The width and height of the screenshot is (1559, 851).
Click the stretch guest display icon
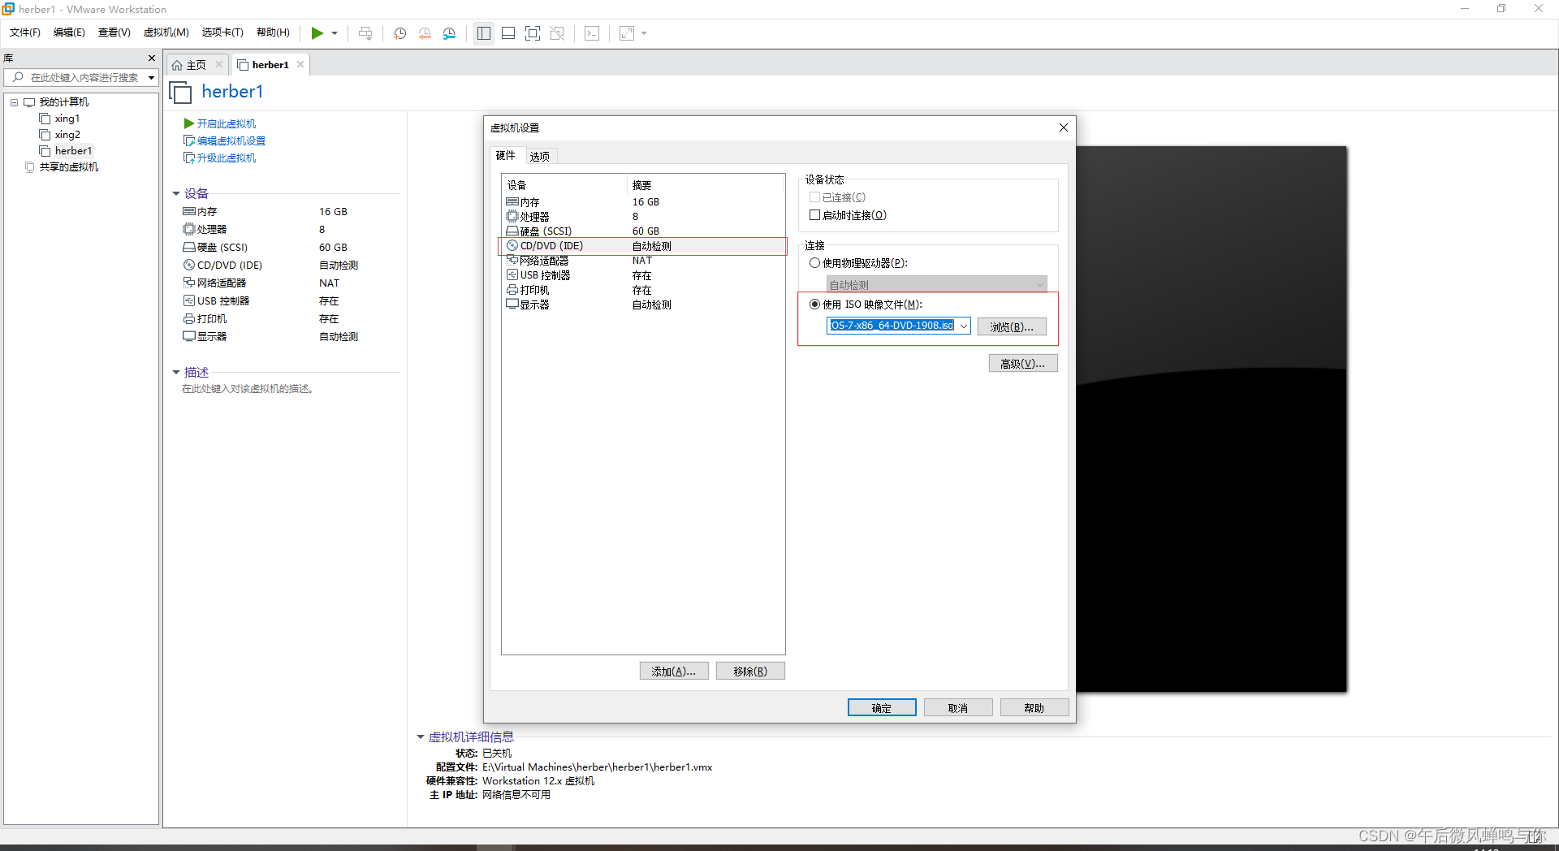click(x=627, y=33)
